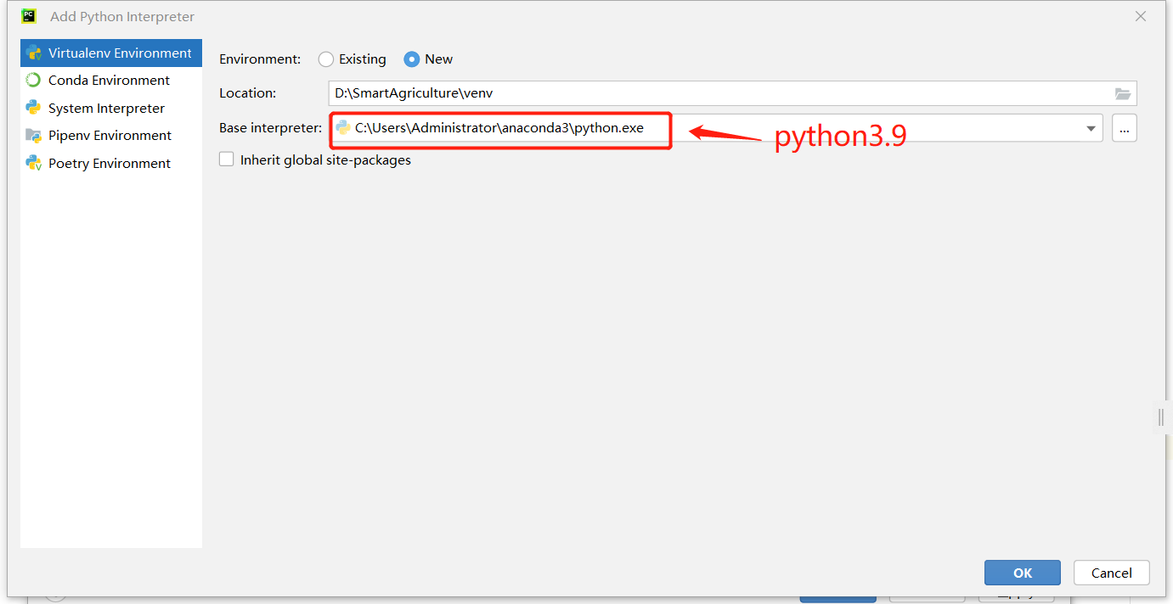The image size is (1173, 604).
Task: Select the Existing environment radio button
Action: pyautogui.click(x=326, y=59)
